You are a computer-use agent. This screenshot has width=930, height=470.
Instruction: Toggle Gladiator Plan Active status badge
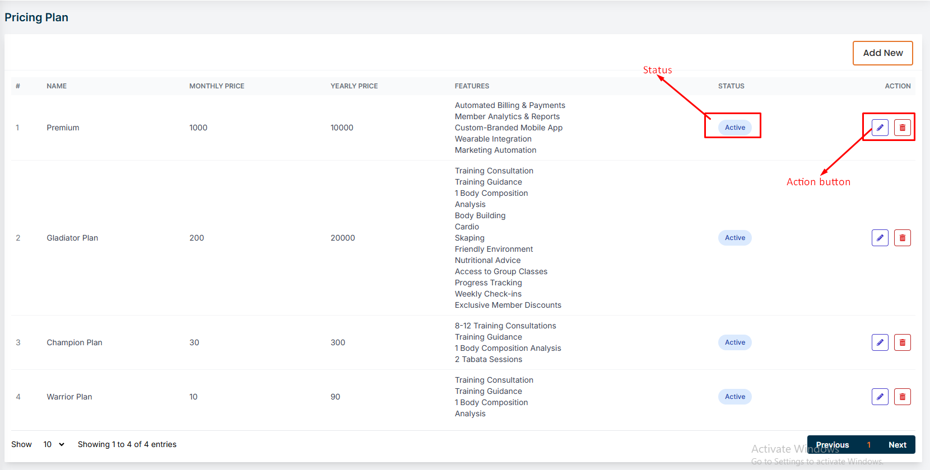pos(734,238)
